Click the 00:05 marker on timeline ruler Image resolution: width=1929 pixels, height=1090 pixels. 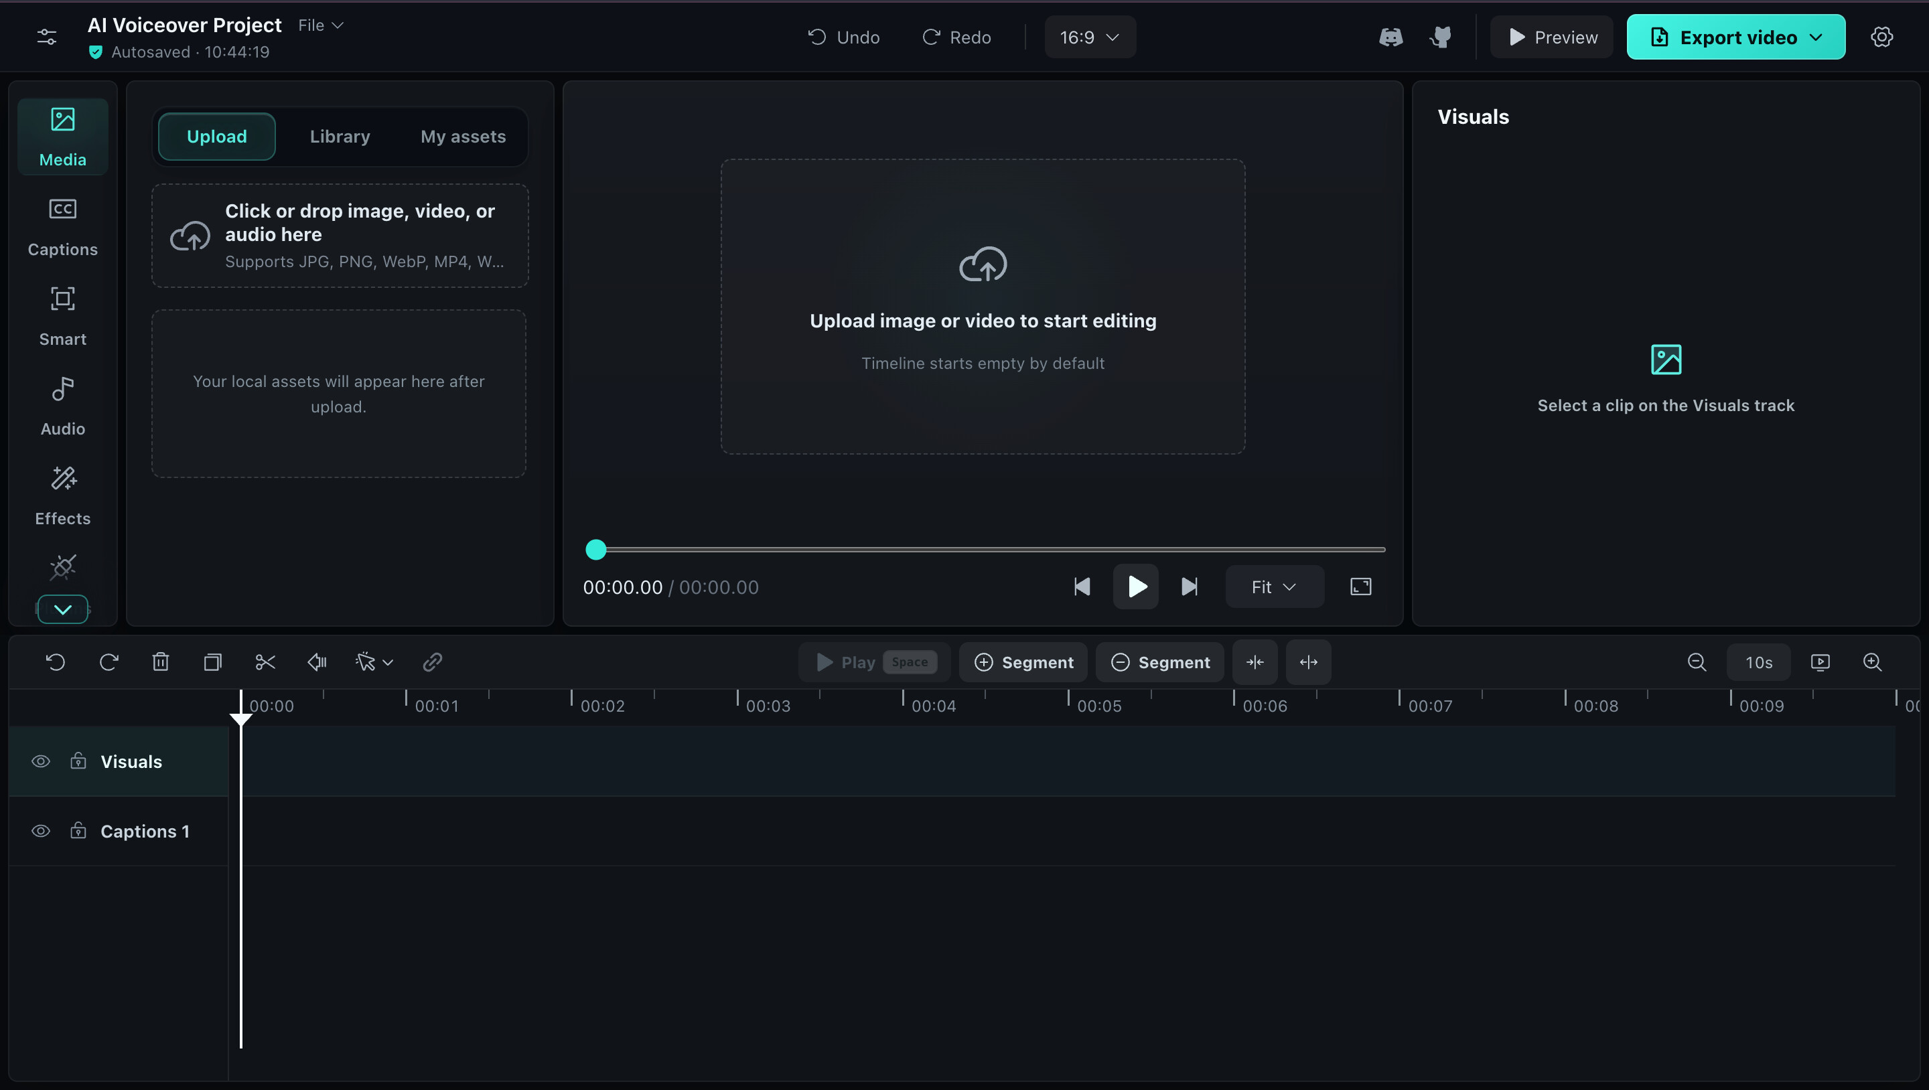click(1098, 706)
